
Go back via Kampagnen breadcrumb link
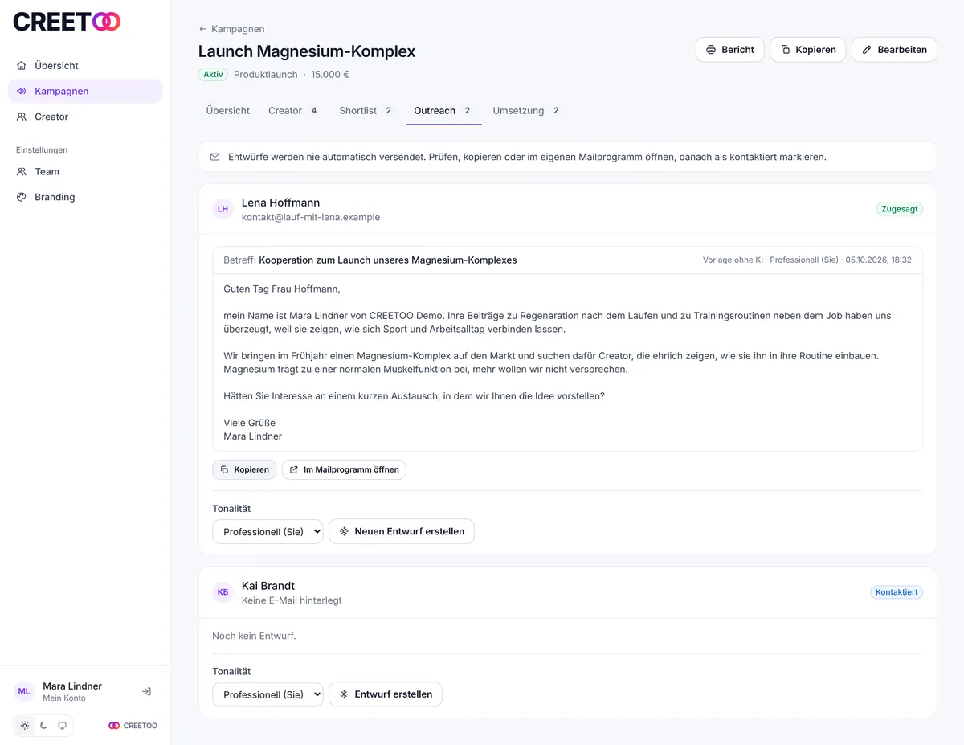coord(231,29)
